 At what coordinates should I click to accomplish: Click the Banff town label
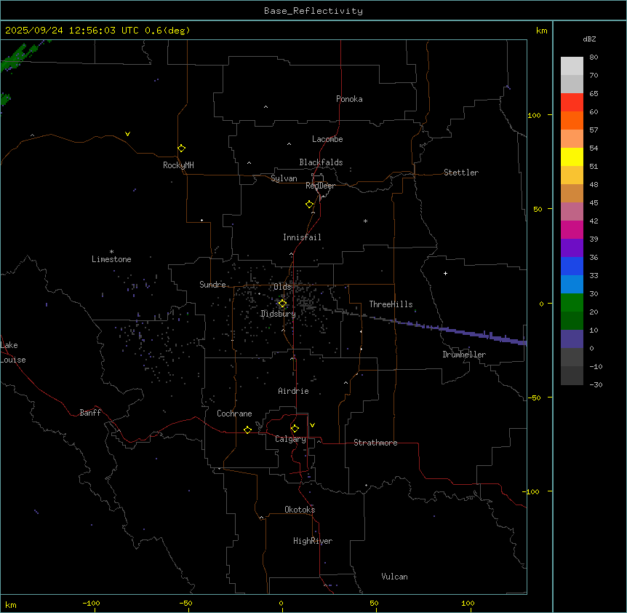(x=90, y=413)
